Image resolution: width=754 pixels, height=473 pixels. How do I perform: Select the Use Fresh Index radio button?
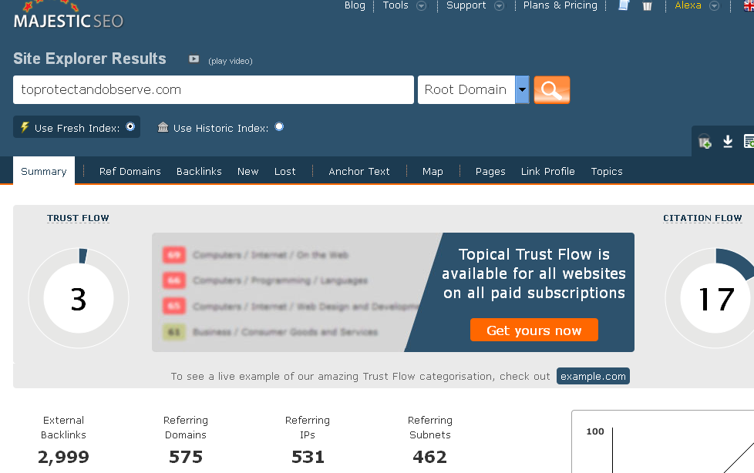(x=130, y=127)
